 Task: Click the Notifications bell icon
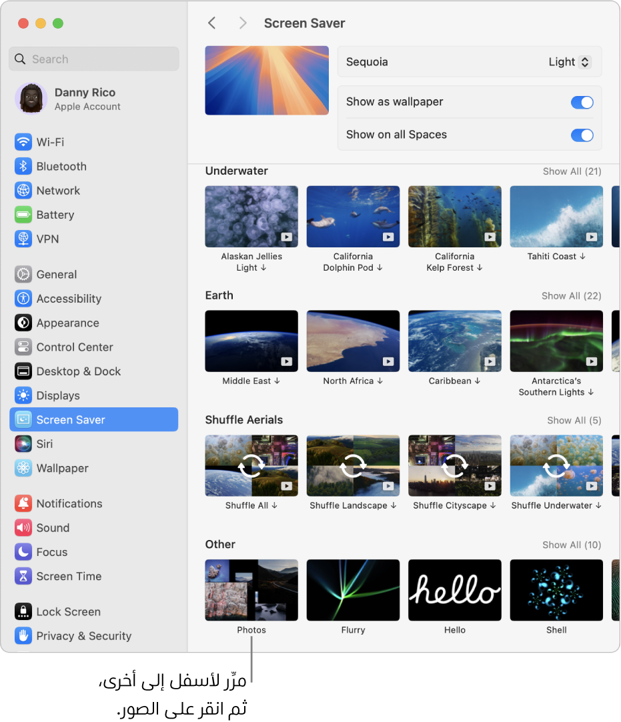23,503
